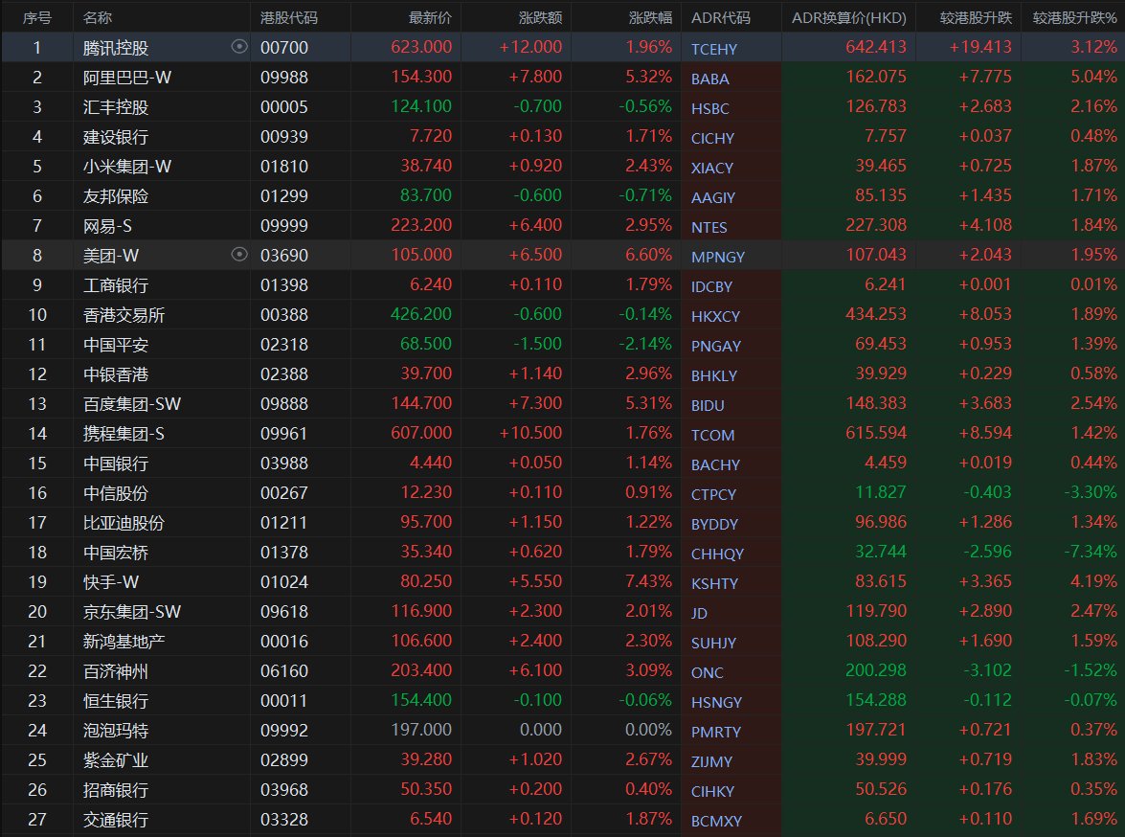Click the 港股代码 column header
The height and width of the screenshot is (837, 1125).
point(289,18)
